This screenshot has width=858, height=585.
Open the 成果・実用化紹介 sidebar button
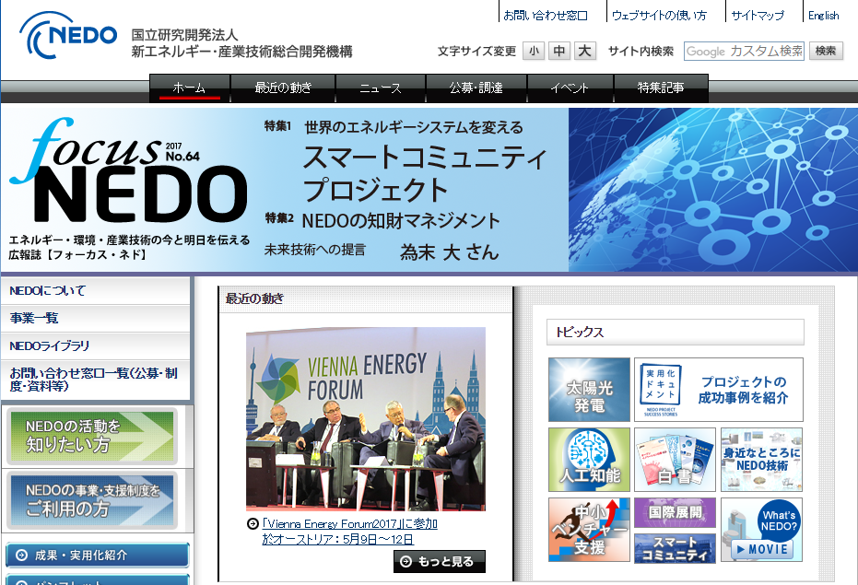98,555
